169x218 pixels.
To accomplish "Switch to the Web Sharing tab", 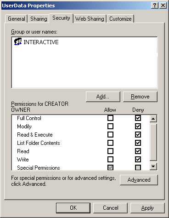I will coord(90,19).
